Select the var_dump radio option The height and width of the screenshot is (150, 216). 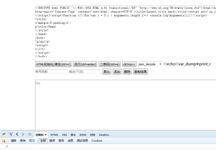point(177,64)
